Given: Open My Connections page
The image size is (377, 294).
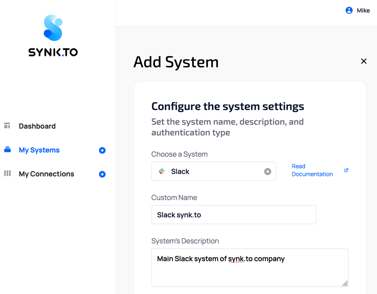Looking at the screenshot, I should point(46,174).
